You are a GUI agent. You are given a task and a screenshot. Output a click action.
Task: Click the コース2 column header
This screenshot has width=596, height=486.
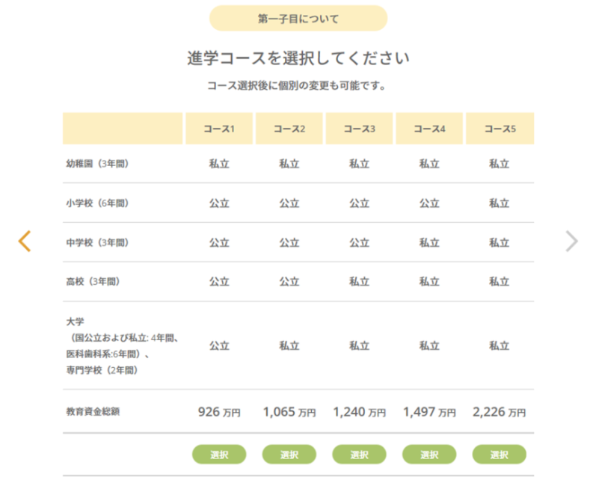289,129
